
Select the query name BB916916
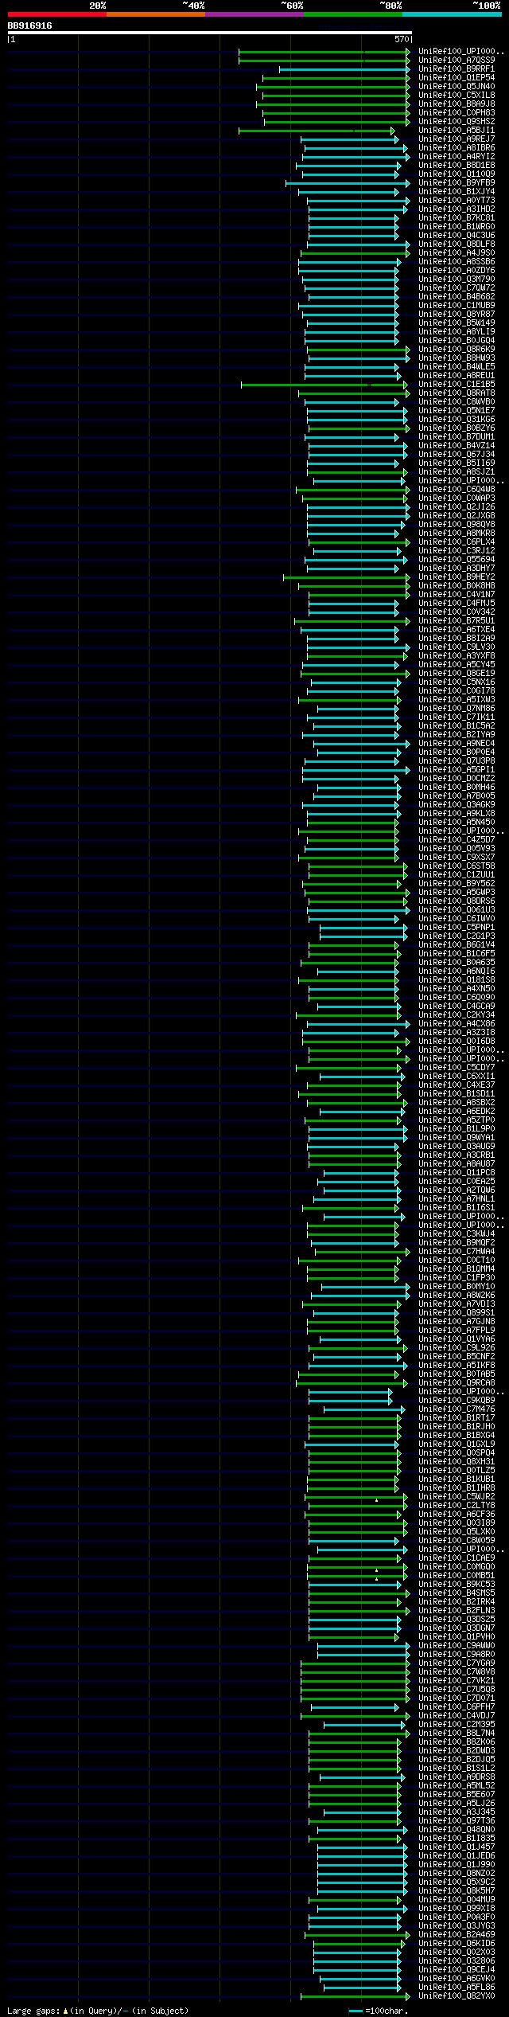point(29,25)
